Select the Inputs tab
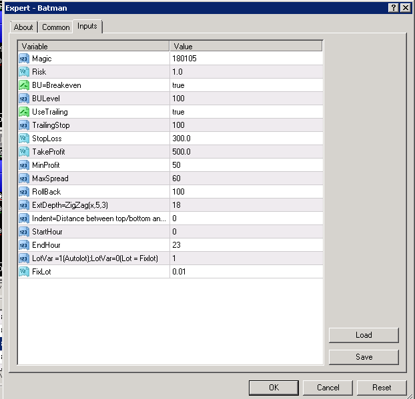Viewport: 415px width, 399px height. pyautogui.click(x=87, y=26)
